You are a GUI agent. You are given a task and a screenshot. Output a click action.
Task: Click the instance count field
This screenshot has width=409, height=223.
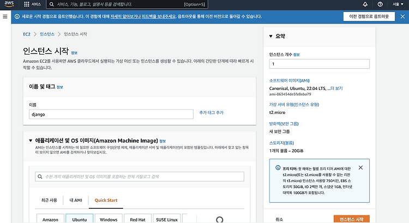319,64
